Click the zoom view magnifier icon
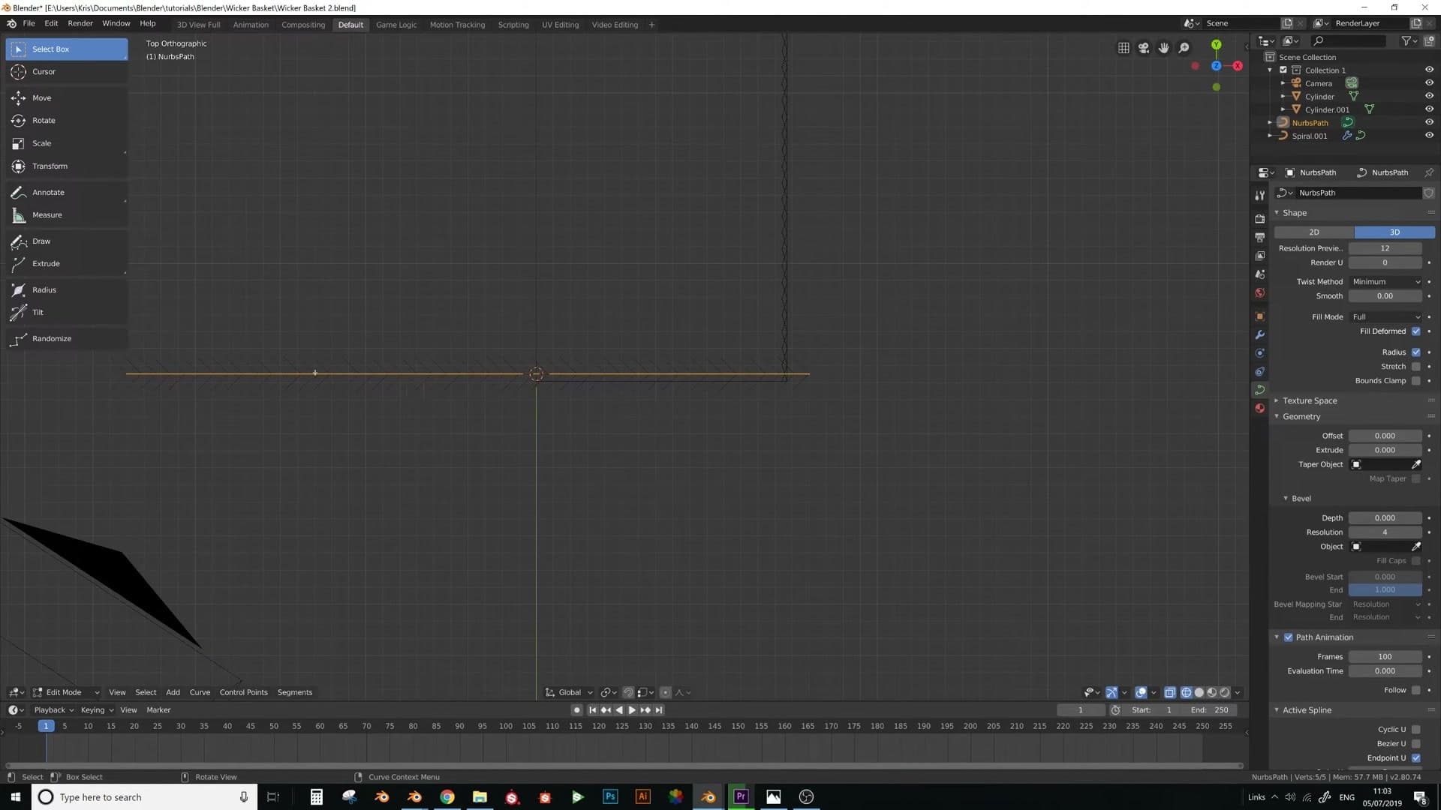Viewport: 1441px width, 810px height. (x=1184, y=48)
